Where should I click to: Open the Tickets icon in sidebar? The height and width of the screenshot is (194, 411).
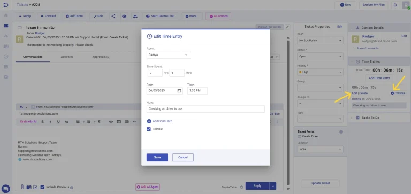6,26
